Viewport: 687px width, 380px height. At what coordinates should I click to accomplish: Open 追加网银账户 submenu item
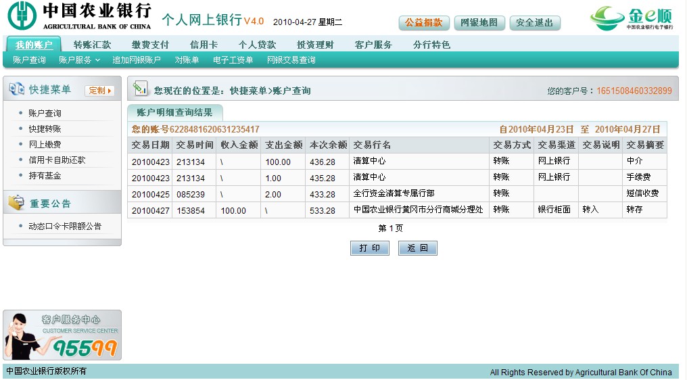click(x=137, y=60)
